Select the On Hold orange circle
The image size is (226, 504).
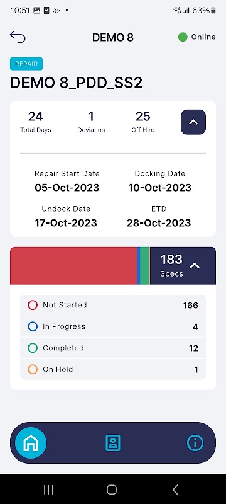(x=33, y=369)
